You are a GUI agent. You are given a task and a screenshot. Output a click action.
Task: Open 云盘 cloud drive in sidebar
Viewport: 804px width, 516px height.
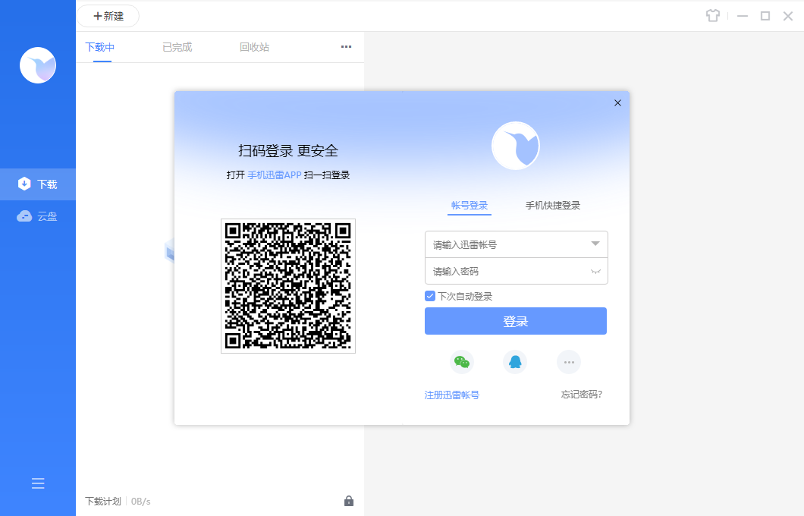[x=38, y=216]
